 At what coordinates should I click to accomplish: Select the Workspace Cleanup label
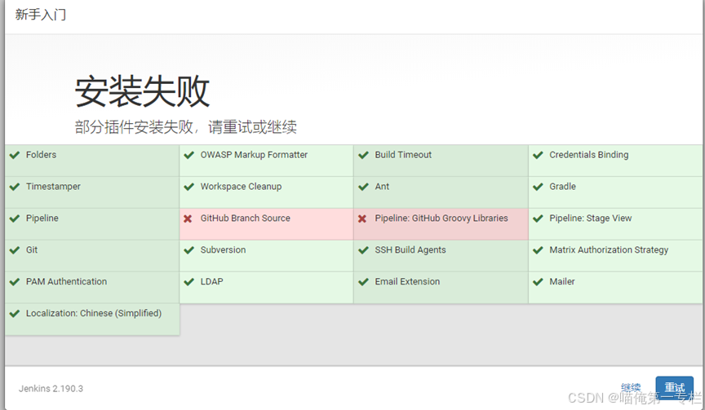[241, 187]
